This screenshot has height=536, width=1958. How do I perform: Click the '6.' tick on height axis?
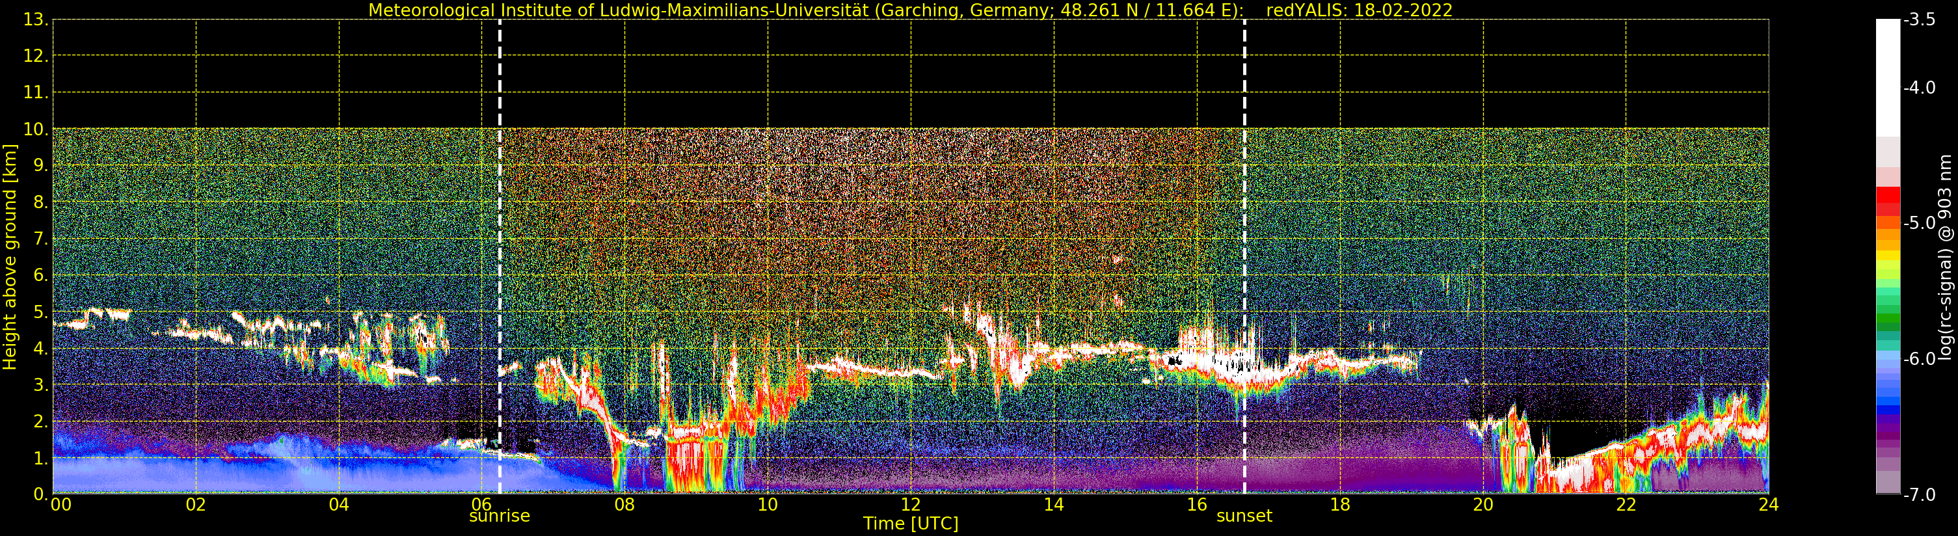click(40, 275)
